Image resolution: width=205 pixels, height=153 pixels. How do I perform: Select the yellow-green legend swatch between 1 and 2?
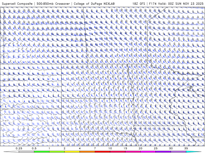tap(57, 152)
